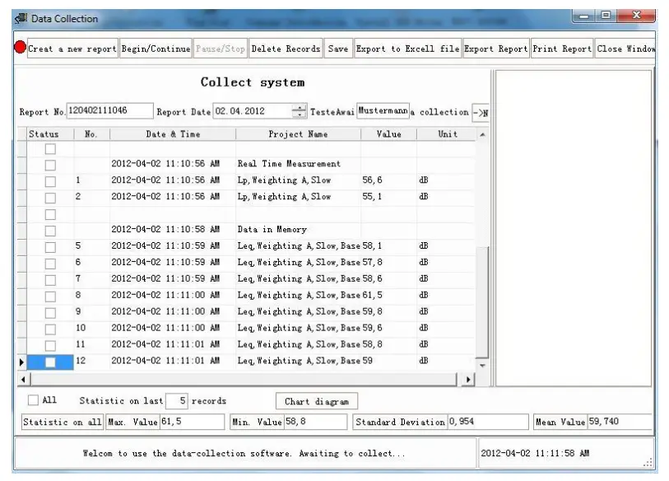This screenshot has height=481, width=669.
Task: Select the Real Time Measurement text
Action: 289,164
